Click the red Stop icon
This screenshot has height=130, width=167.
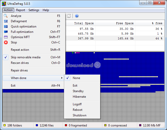(x=6, y=42)
